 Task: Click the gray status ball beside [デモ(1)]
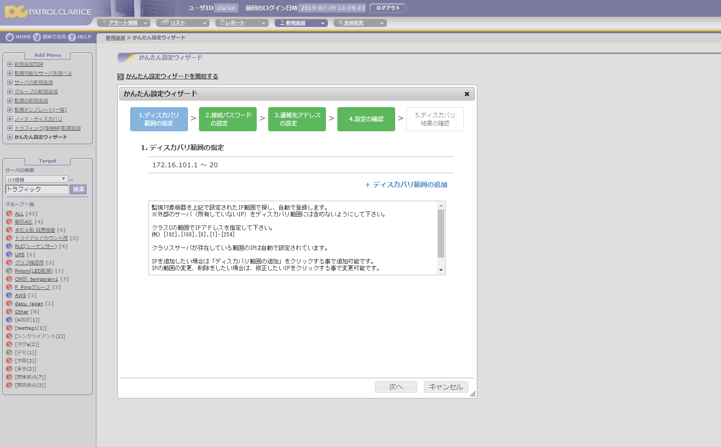[x=9, y=352]
